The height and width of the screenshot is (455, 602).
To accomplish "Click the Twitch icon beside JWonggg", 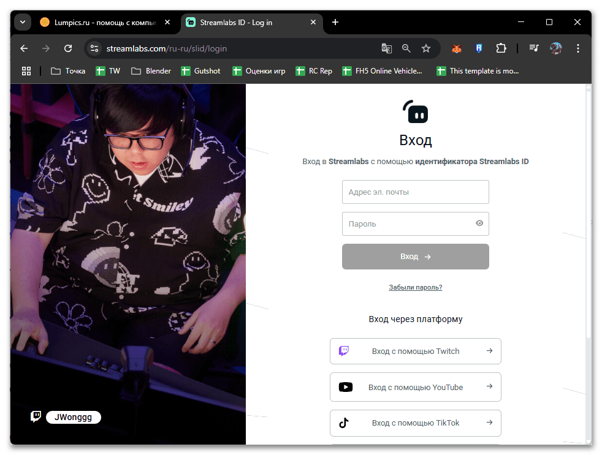I will pos(36,416).
